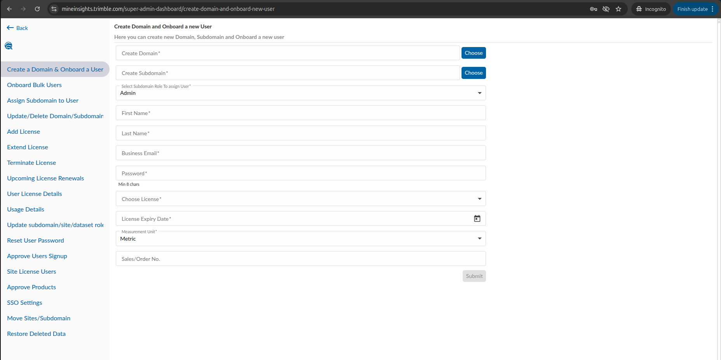
Task: Open the License Expiry Date calendar icon
Action: (x=477, y=218)
